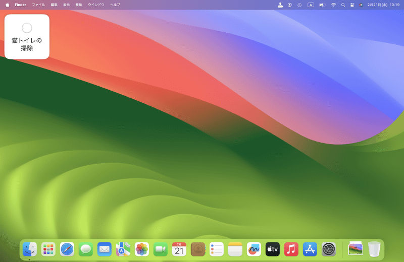Launch Freeform from the Dock
This screenshot has width=404, height=262.
tap(254, 249)
